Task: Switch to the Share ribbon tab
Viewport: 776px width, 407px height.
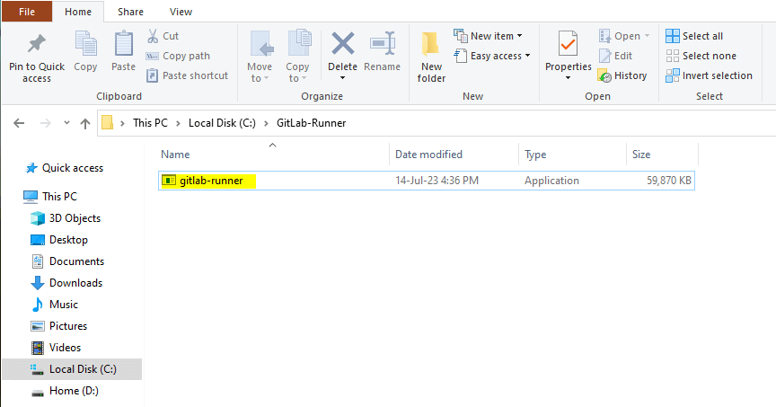Action: point(130,12)
